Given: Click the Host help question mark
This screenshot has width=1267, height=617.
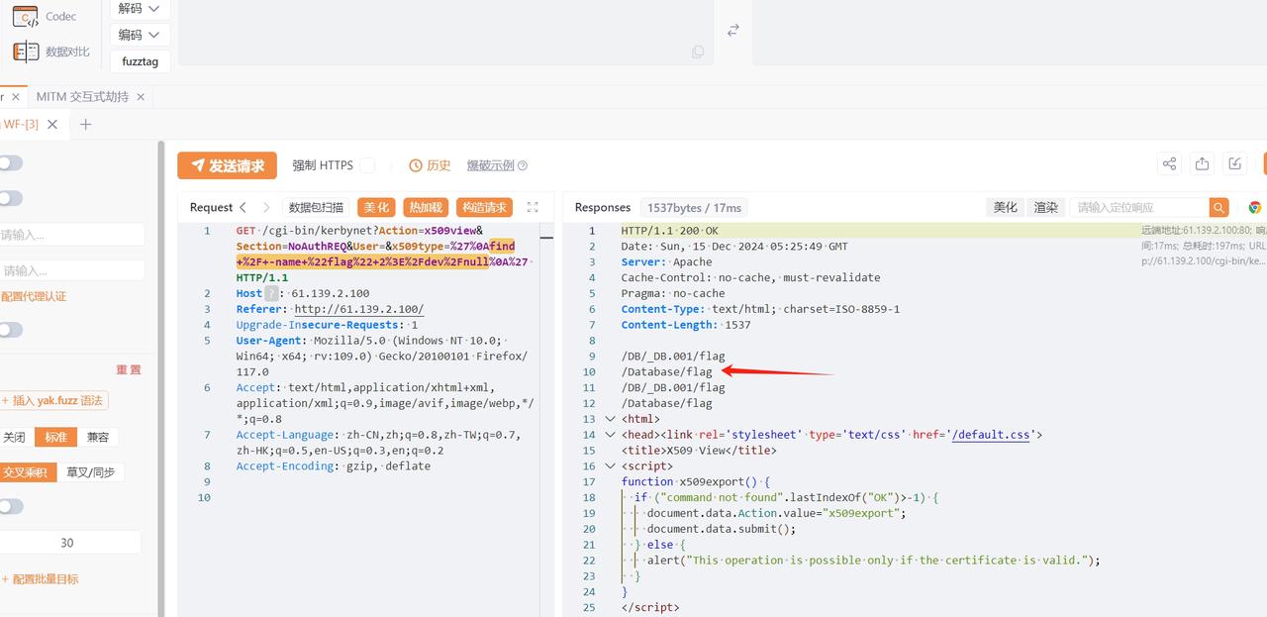Looking at the screenshot, I should point(271,293).
